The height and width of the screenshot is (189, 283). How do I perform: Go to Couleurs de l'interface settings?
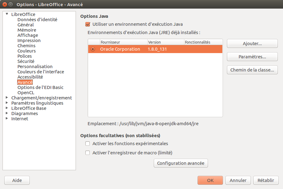click(40, 72)
